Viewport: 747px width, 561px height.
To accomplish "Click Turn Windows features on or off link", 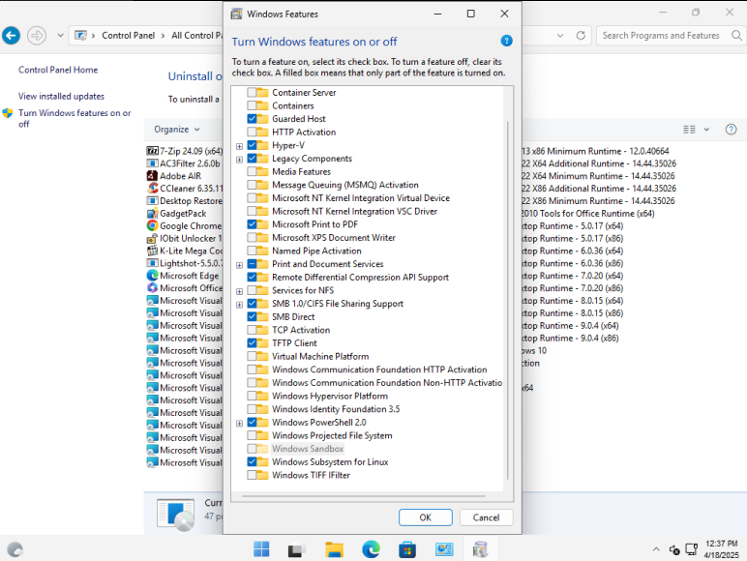I will [x=75, y=118].
